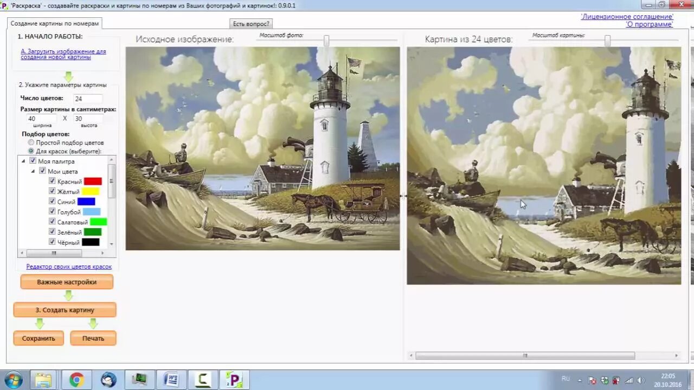The image size is (694, 390).
Task: Open File Explorer from taskbar
Action: click(43, 380)
